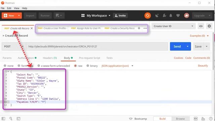Open the help question mark icon
The height and width of the screenshot is (121, 215).
pyautogui.click(x=211, y=119)
